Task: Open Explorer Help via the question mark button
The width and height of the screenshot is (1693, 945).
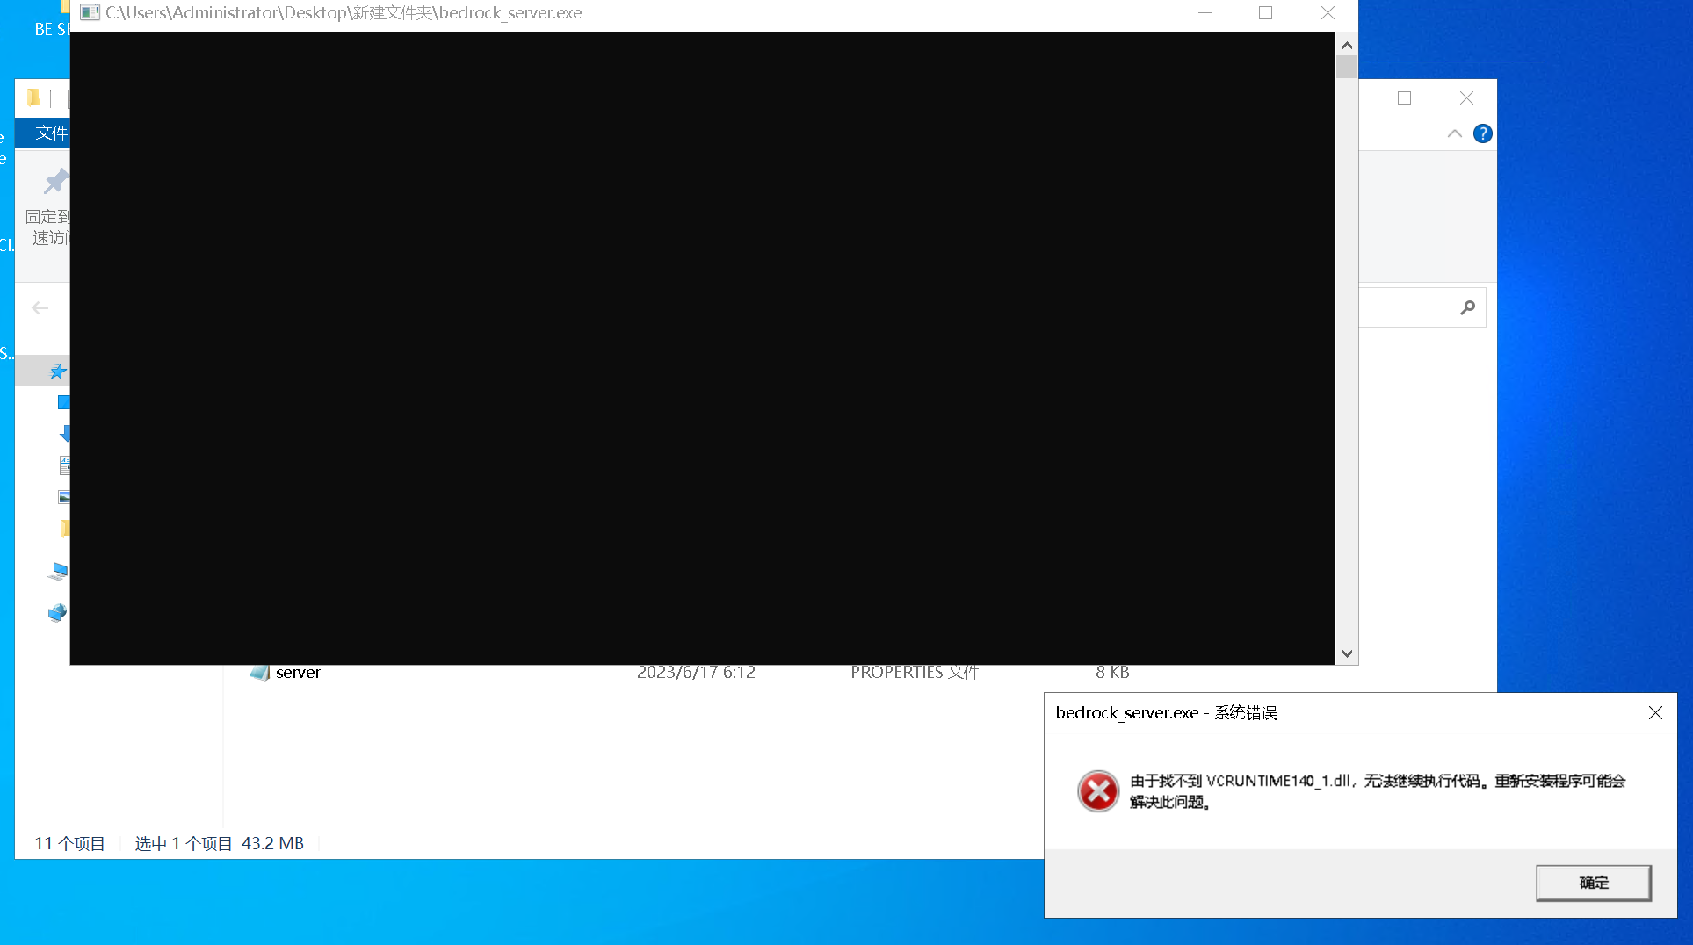Action: [1483, 133]
